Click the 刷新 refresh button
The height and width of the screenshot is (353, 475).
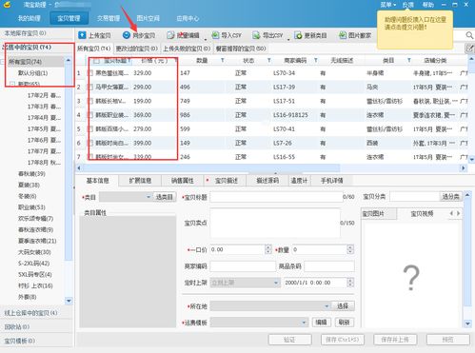click(x=344, y=323)
